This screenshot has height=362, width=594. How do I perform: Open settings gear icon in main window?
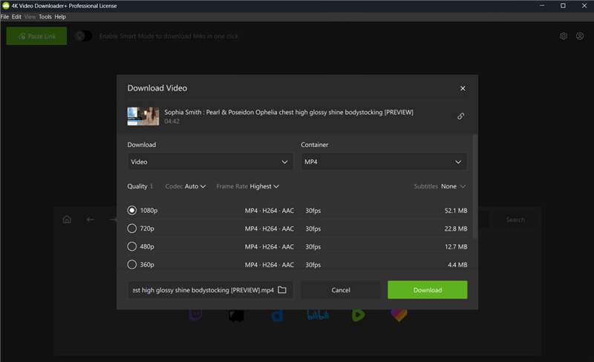click(564, 36)
